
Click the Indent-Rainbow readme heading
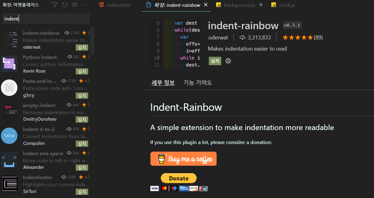point(186,107)
